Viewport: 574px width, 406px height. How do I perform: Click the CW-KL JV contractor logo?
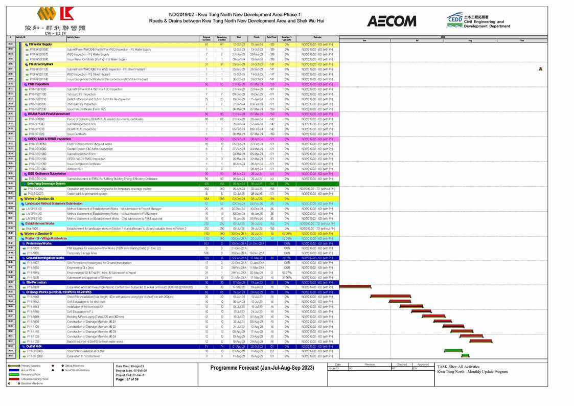pyautogui.click(x=56, y=21)
